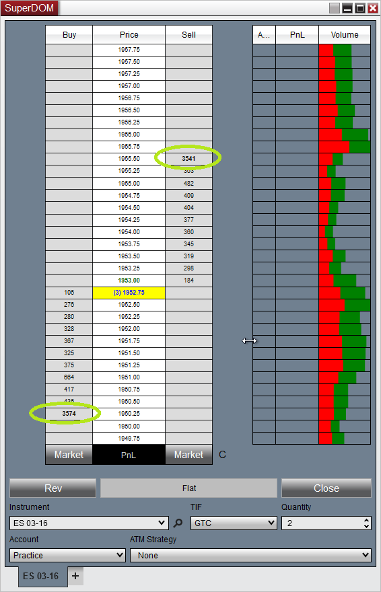The width and height of the screenshot is (381, 592).
Task: Click the instrument search magnifier icon
Action: 178,523
